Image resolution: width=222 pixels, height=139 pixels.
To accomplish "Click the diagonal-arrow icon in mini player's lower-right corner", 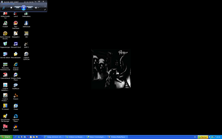I will pos(45,9).
